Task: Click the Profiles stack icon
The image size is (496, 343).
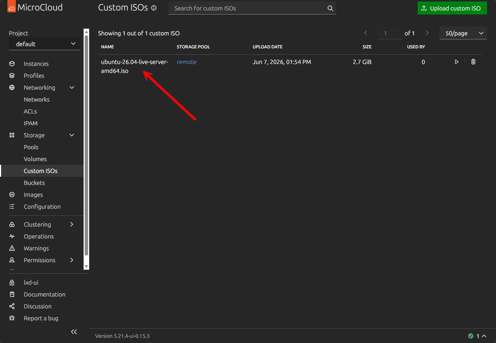Action: (12, 76)
